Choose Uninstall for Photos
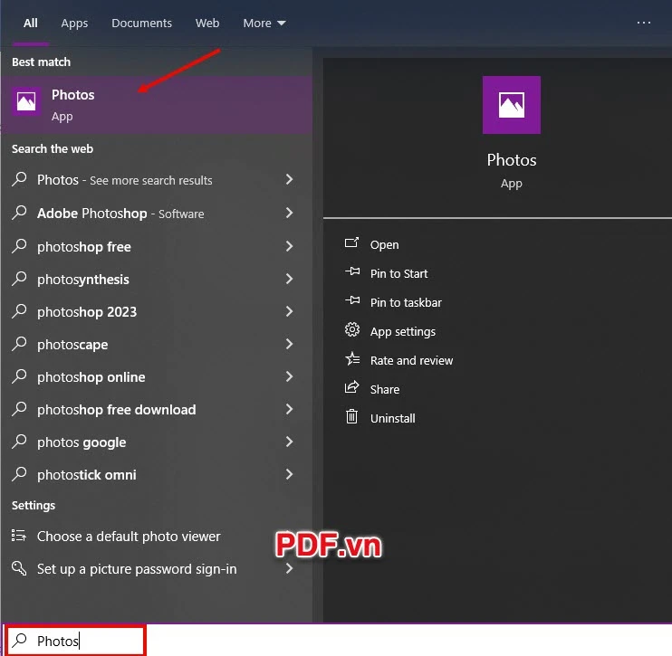 click(392, 418)
